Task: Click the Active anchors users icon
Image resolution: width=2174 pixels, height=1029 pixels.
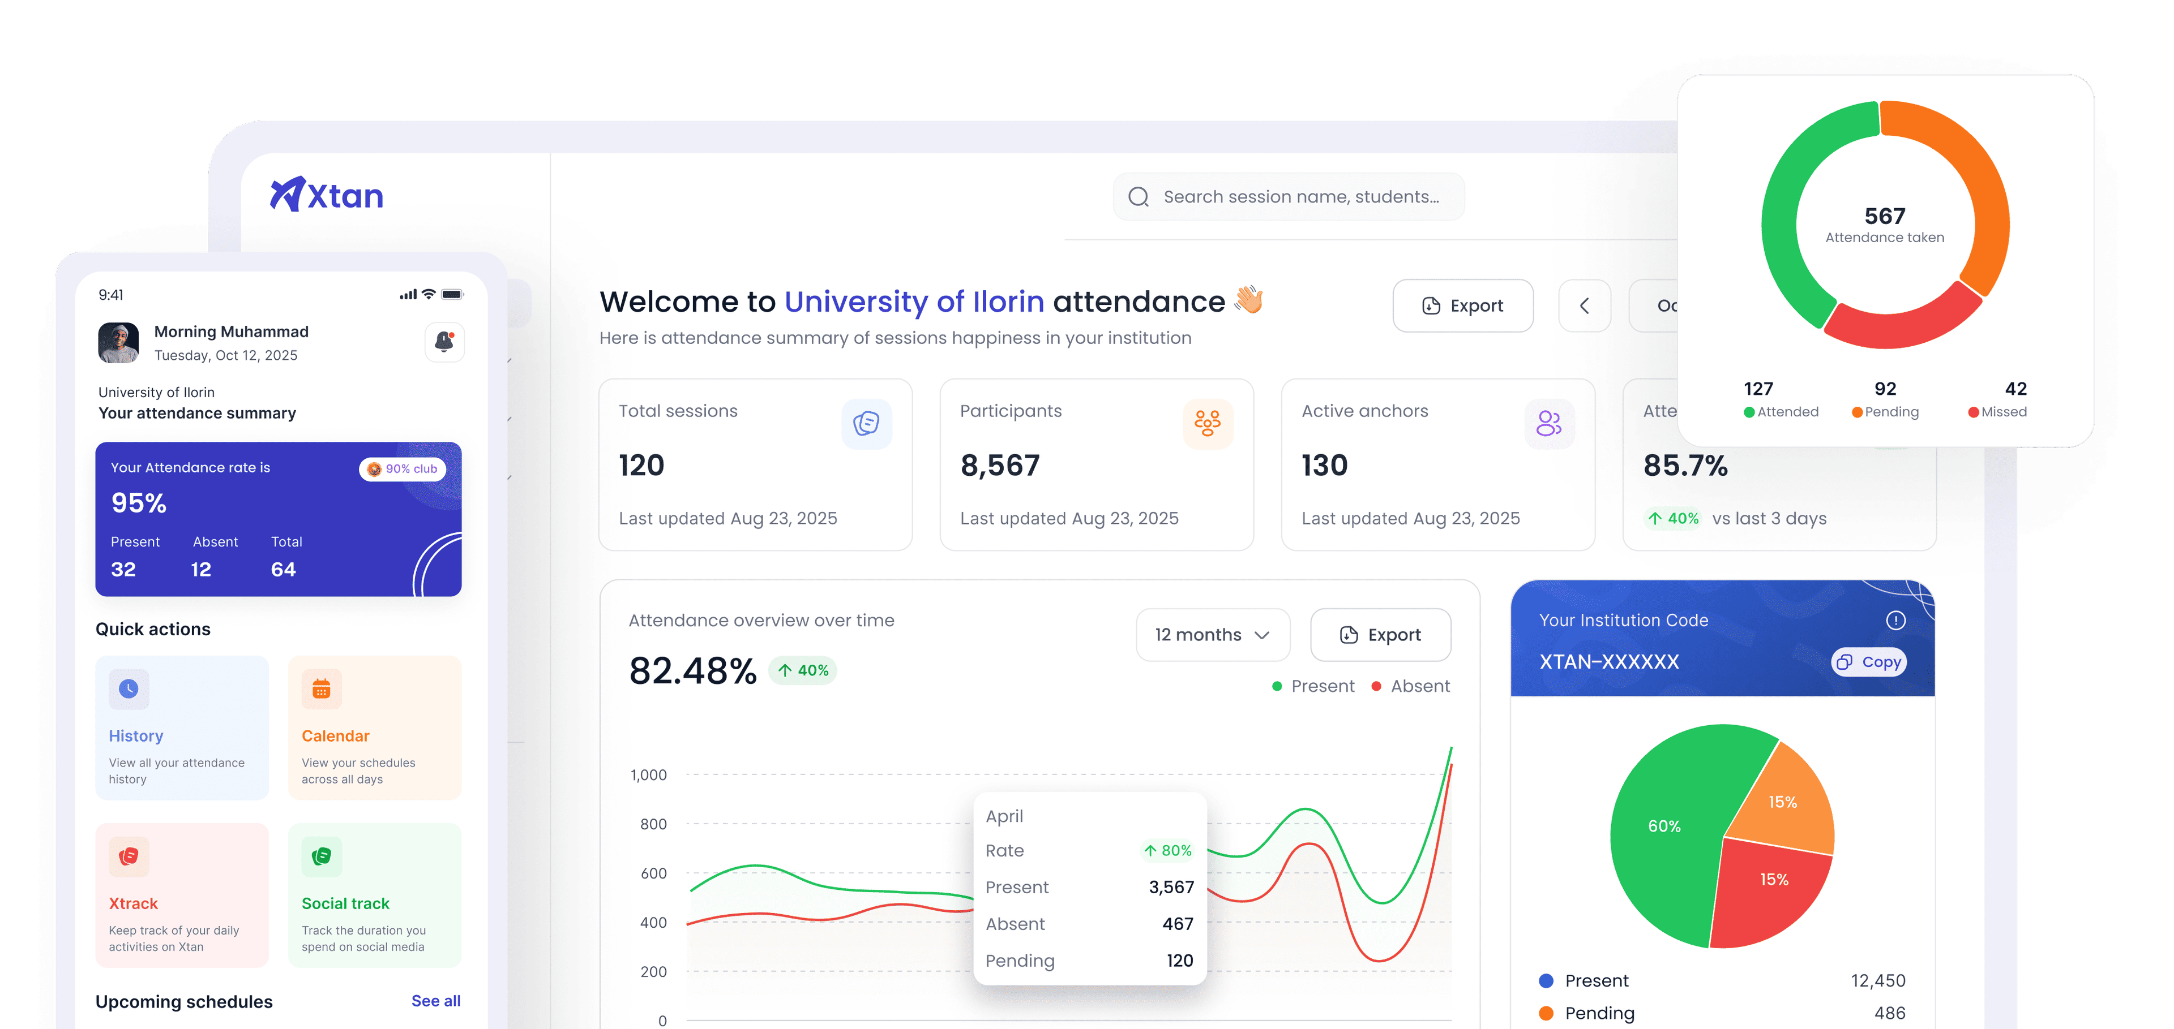Action: [x=1548, y=423]
